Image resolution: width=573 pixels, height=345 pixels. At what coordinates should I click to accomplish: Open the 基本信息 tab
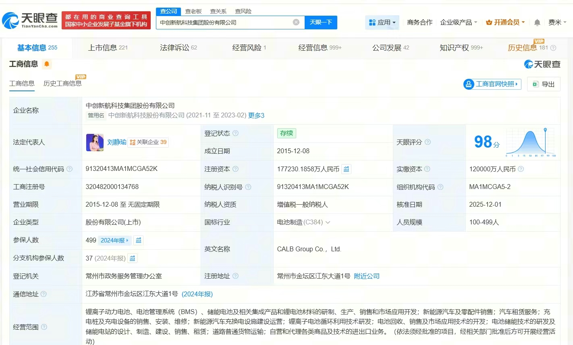[x=37, y=48]
